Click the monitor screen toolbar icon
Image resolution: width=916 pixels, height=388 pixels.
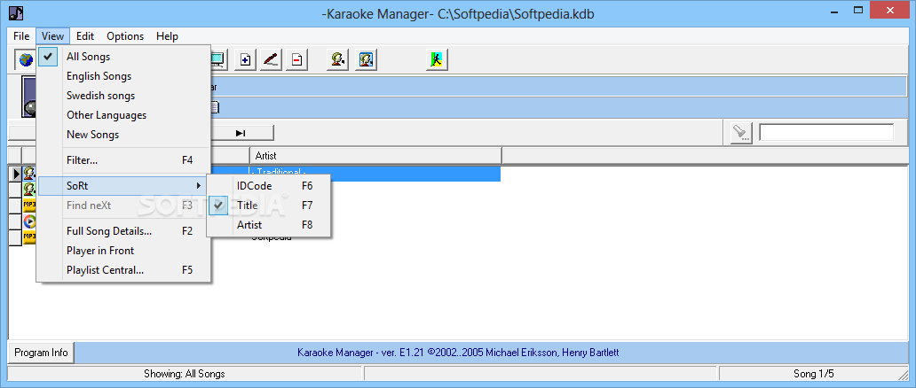click(x=217, y=59)
